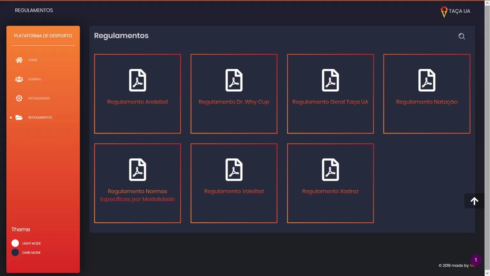Viewport: 490px width, 276px height.
Task: Open the Regulamento Natação PDF icon
Action: coord(427,80)
